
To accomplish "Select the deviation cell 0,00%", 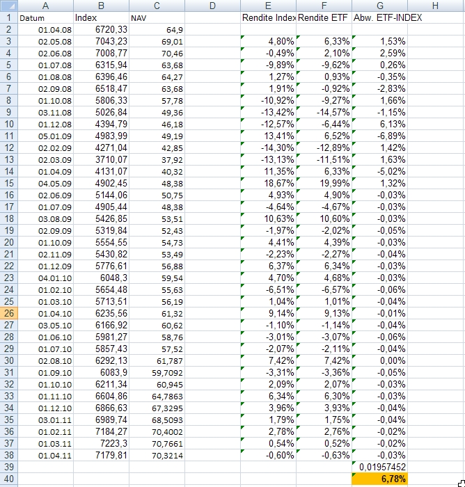I will [x=379, y=360].
